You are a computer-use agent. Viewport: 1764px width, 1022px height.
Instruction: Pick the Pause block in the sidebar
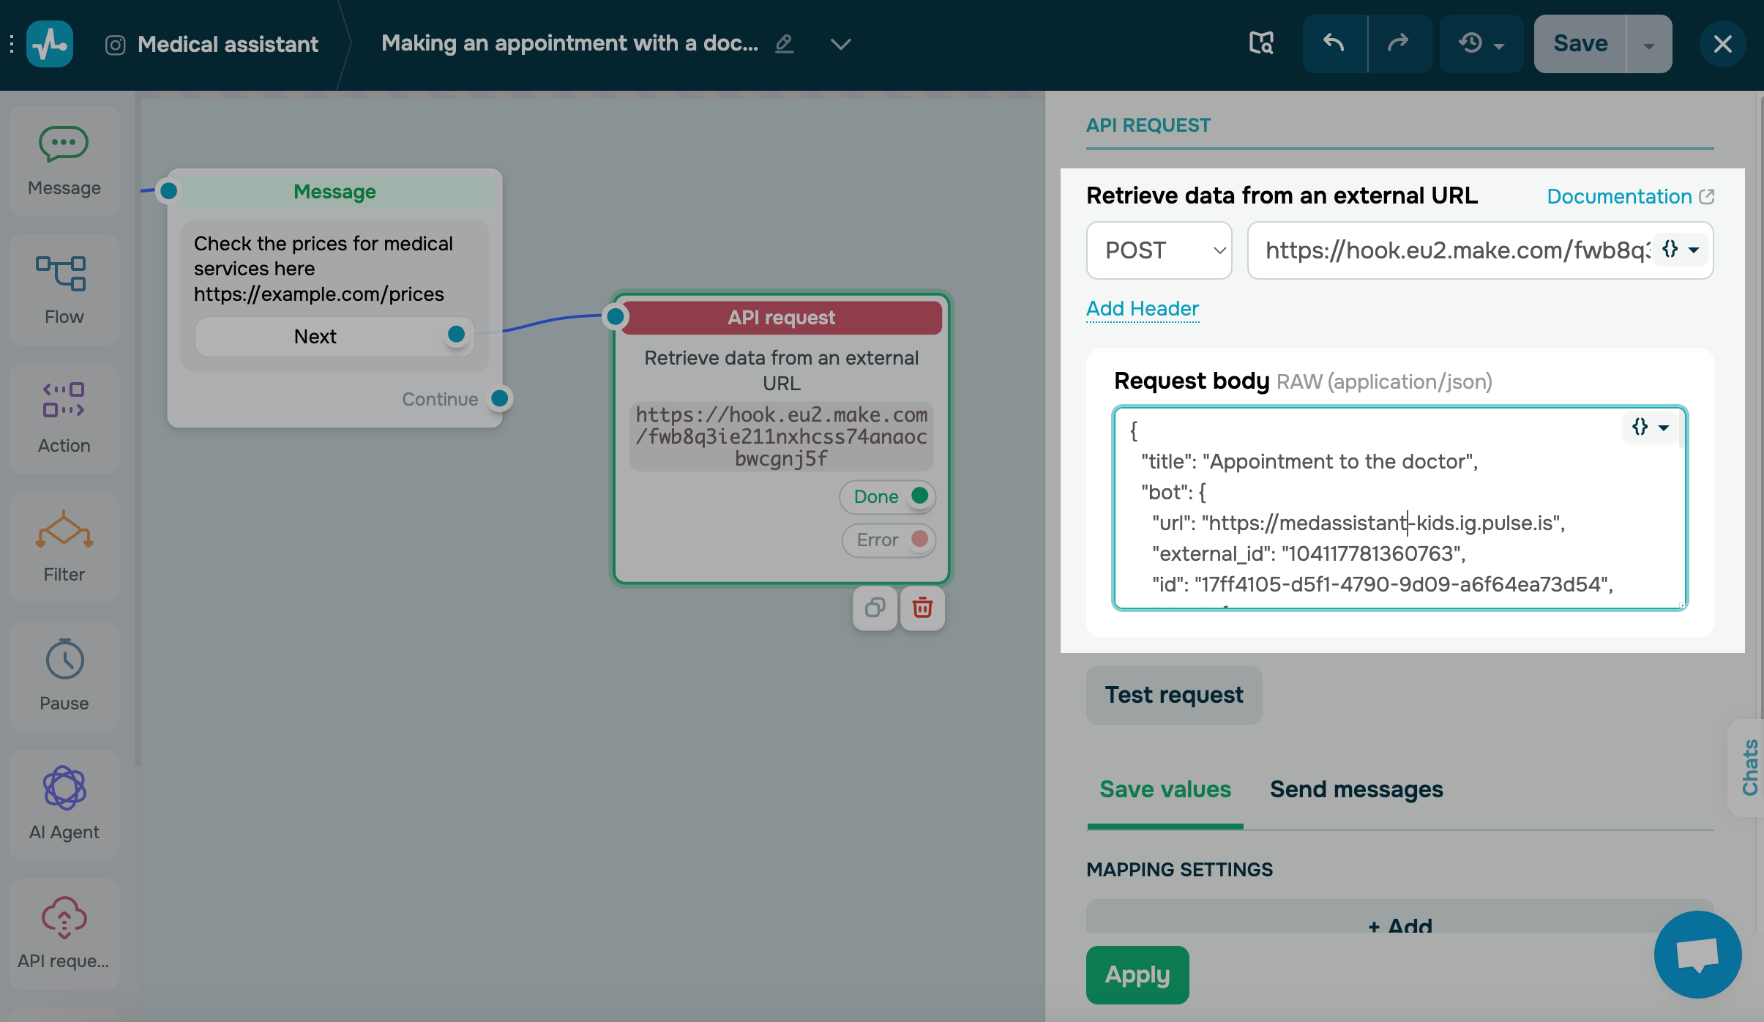pyautogui.click(x=64, y=676)
